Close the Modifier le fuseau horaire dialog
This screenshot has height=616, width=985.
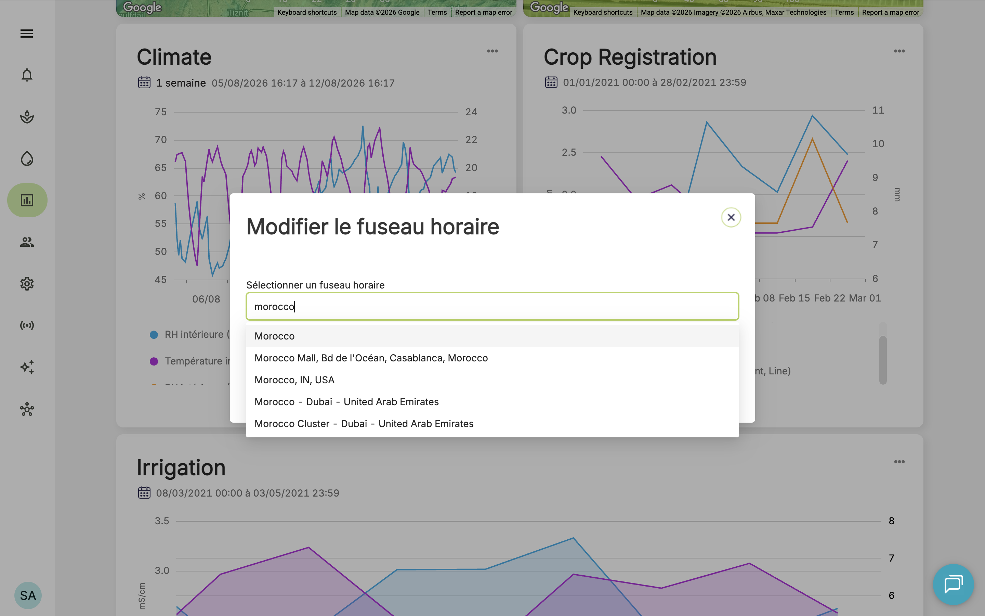(731, 217)
